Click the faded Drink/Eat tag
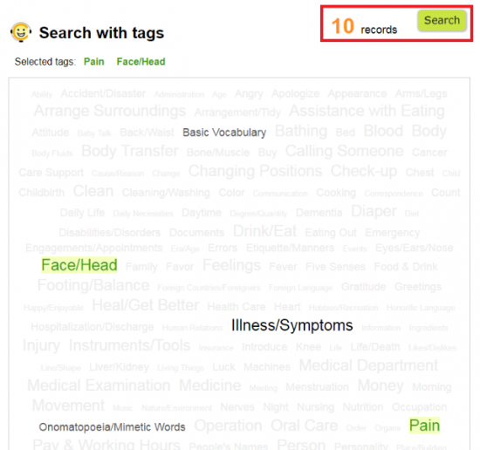Viewport: 480px width, 450px height. coord(264,231)
